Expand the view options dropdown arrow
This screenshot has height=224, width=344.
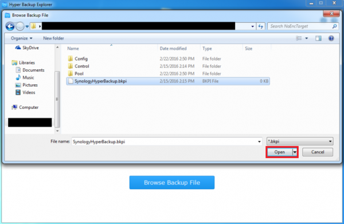307,38
